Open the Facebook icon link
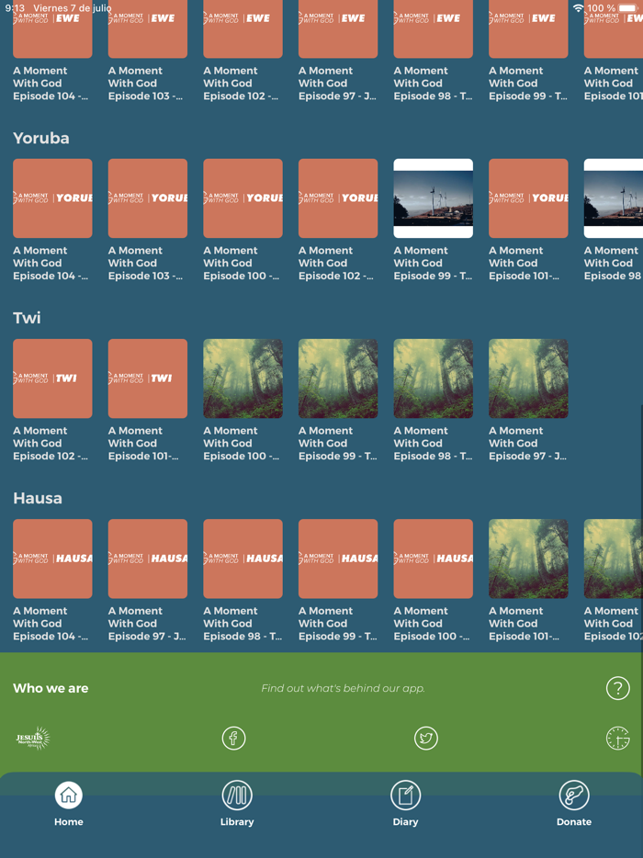This screenshot has width=643, height=858. [233, 739]
